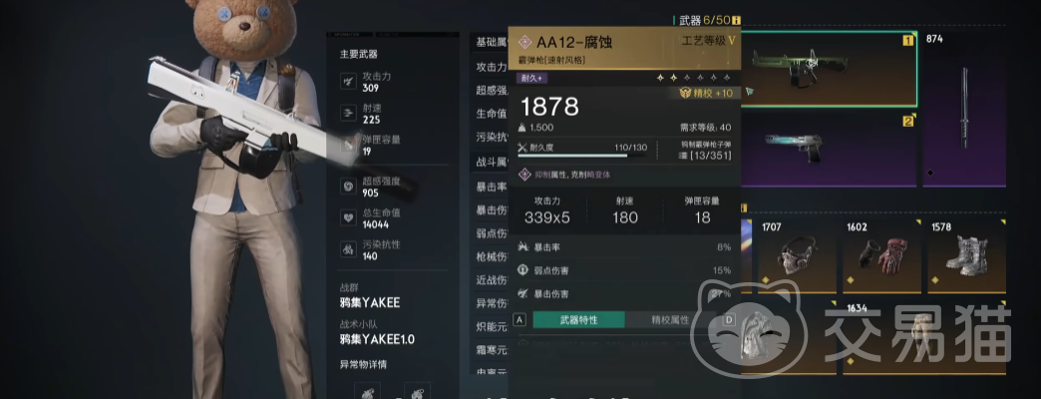1041x399 pixels.
Task: Click the A key prompt button
Action: click(x=520, y=320)
